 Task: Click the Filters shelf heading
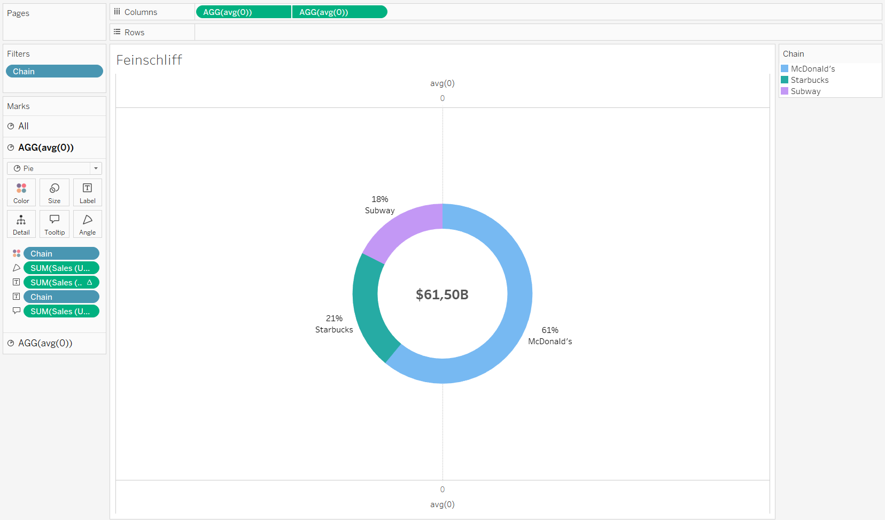(x=18, y=54)
